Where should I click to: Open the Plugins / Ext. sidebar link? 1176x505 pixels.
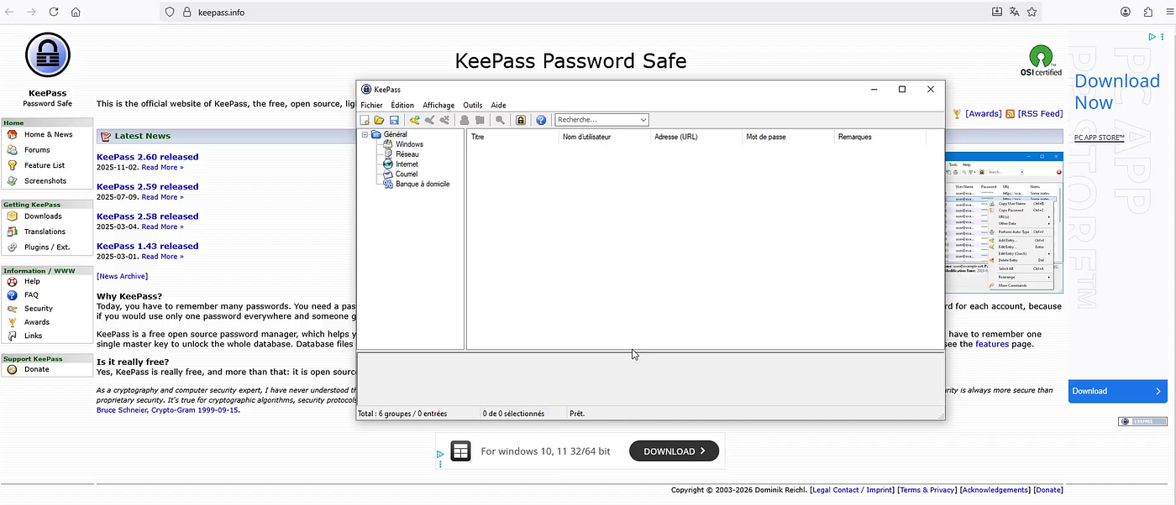pos(47,247)
